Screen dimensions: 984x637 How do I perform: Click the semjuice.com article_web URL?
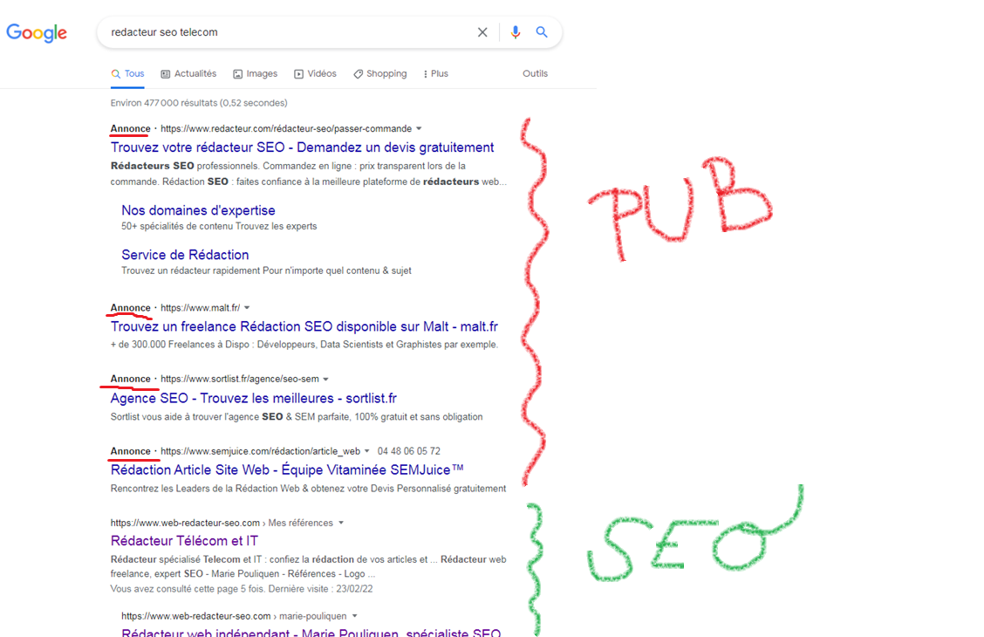[x=261, y=451]
